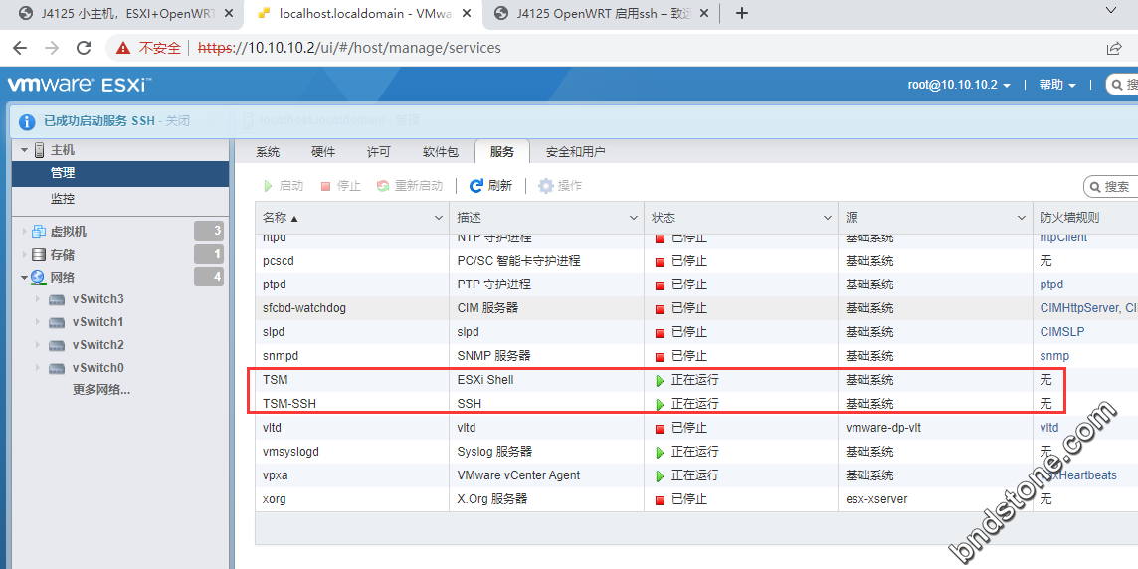Image resolution: width=1138 pixels, height=569 pixels.
Task: Click the info icon in SSH notification
Action: 26,121
